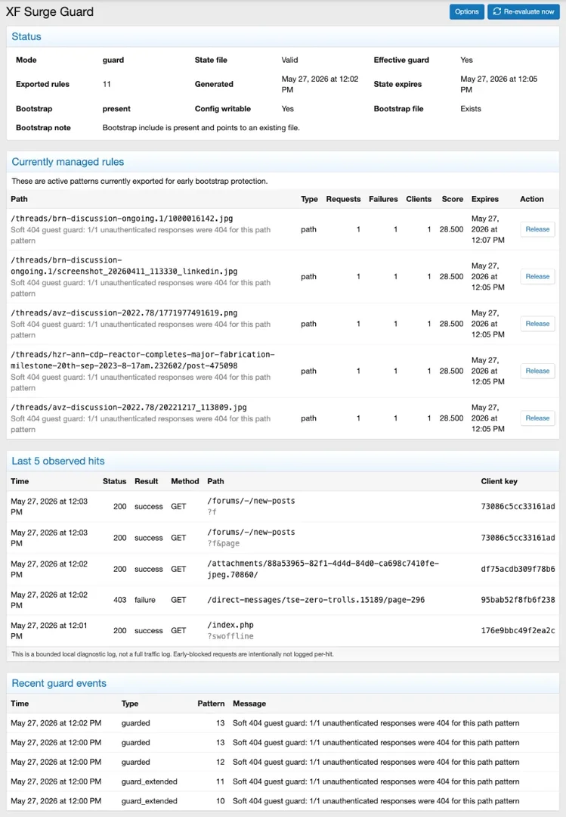
Task: Select the Status section heading
Action: pyautogui.click(x=26, y=36)
